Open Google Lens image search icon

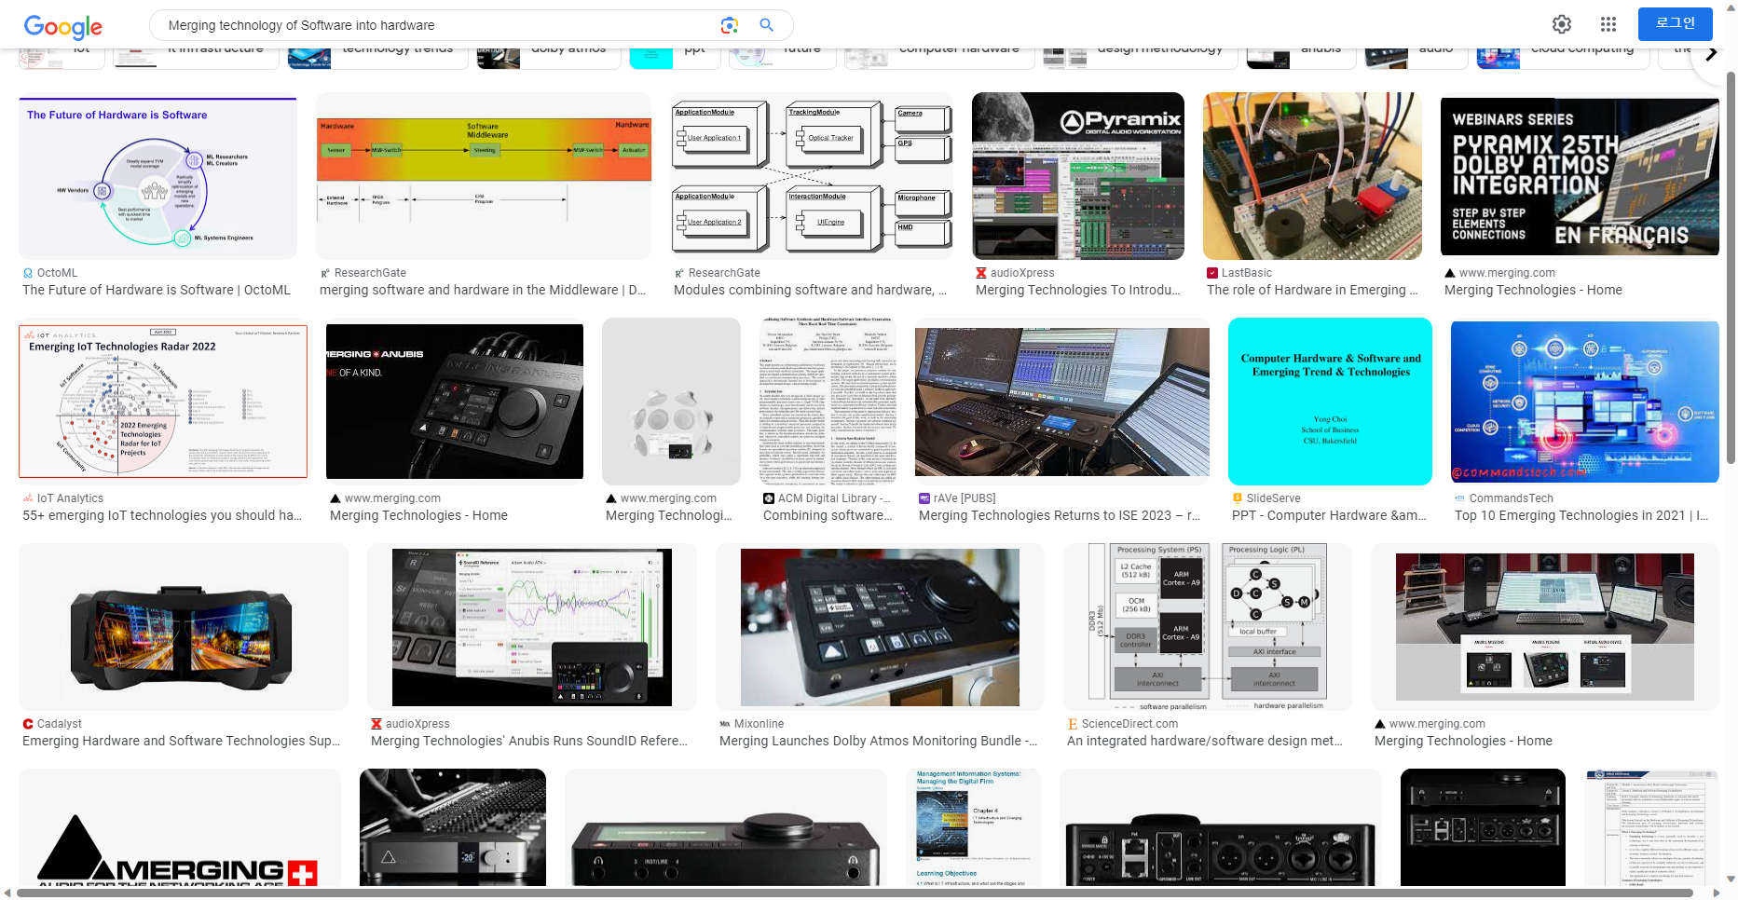click(729, 25)
